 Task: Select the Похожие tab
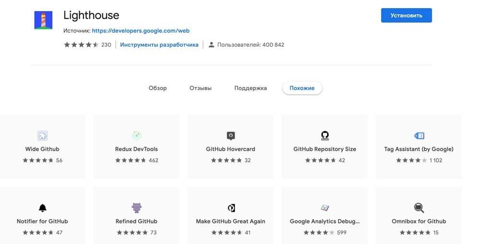click(302, 88)
